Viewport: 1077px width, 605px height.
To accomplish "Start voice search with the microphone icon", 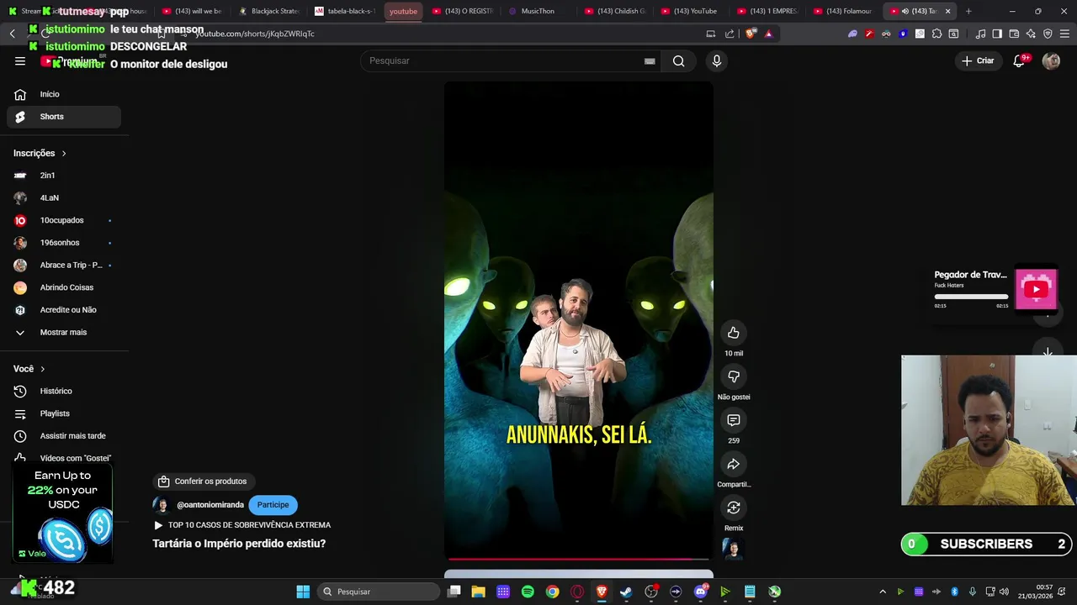I will [x=717, y=60].
